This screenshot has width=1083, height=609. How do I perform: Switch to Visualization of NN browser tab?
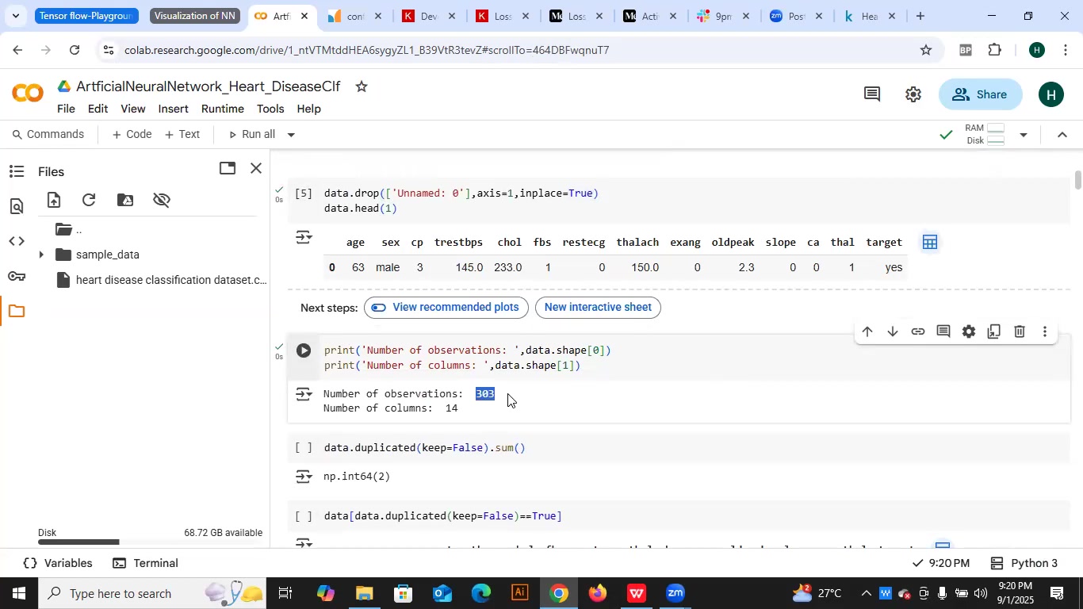click(195, 15)
